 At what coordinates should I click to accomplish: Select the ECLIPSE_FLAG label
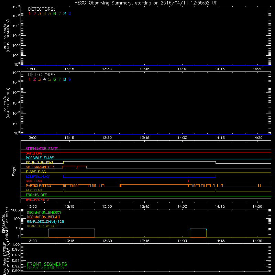tap(37, 176)
